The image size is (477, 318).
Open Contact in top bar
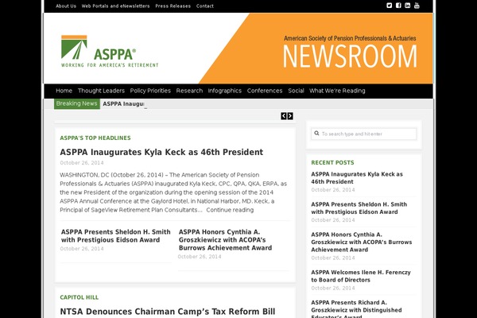[x=205, y=6]
